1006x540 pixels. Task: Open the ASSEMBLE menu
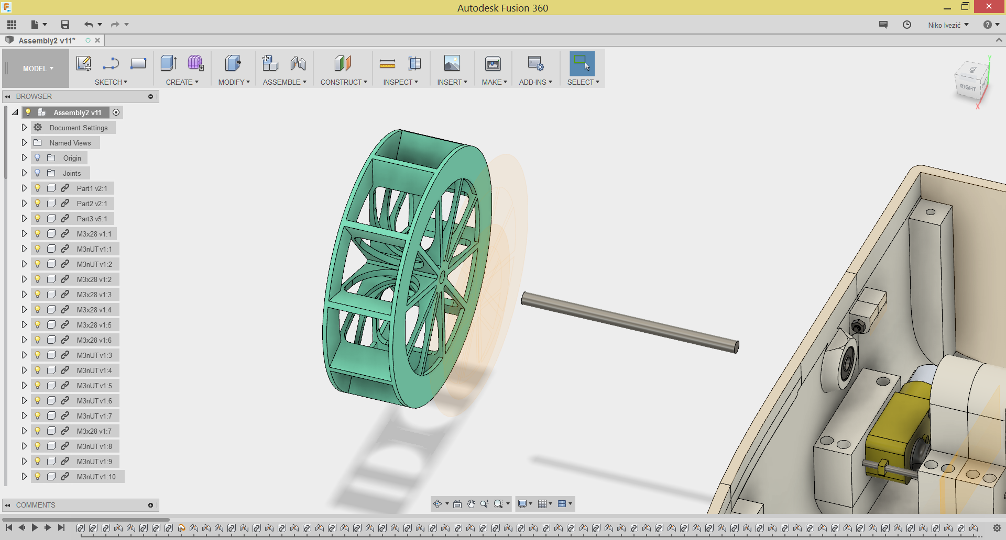(285, 82)
